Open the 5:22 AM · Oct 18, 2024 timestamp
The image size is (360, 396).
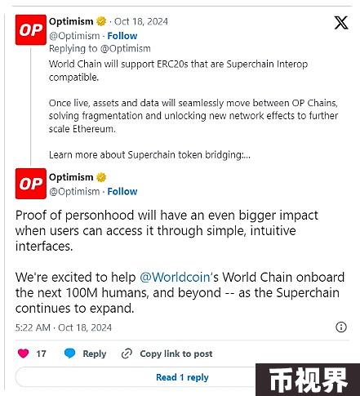click(x=64, y=327)
